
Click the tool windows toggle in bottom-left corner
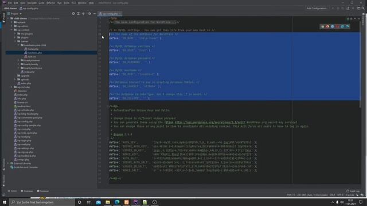[4, 195]
